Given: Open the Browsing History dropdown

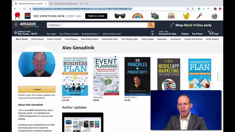Looking at the screenshot, I should (91, 34).
